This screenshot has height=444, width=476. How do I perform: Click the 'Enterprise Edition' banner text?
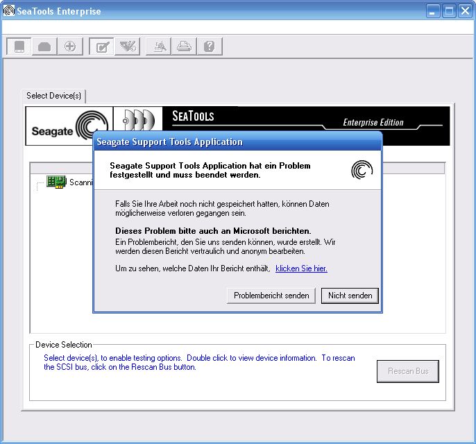[373, 122]
